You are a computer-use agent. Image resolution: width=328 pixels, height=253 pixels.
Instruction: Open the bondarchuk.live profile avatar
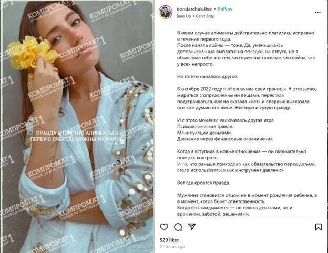(x=166, y=12)
